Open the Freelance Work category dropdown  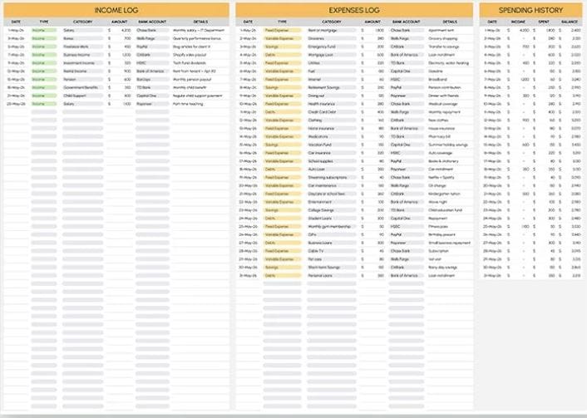(83, 47)
